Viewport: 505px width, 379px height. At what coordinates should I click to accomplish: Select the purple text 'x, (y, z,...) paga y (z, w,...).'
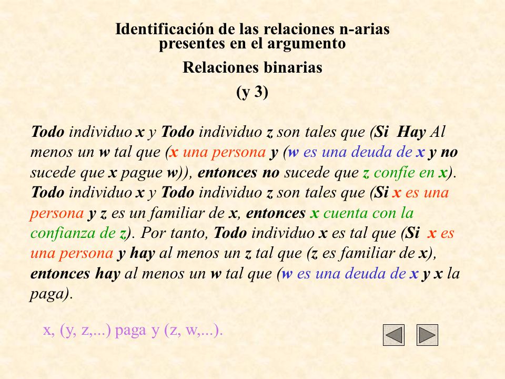[133, 330]
